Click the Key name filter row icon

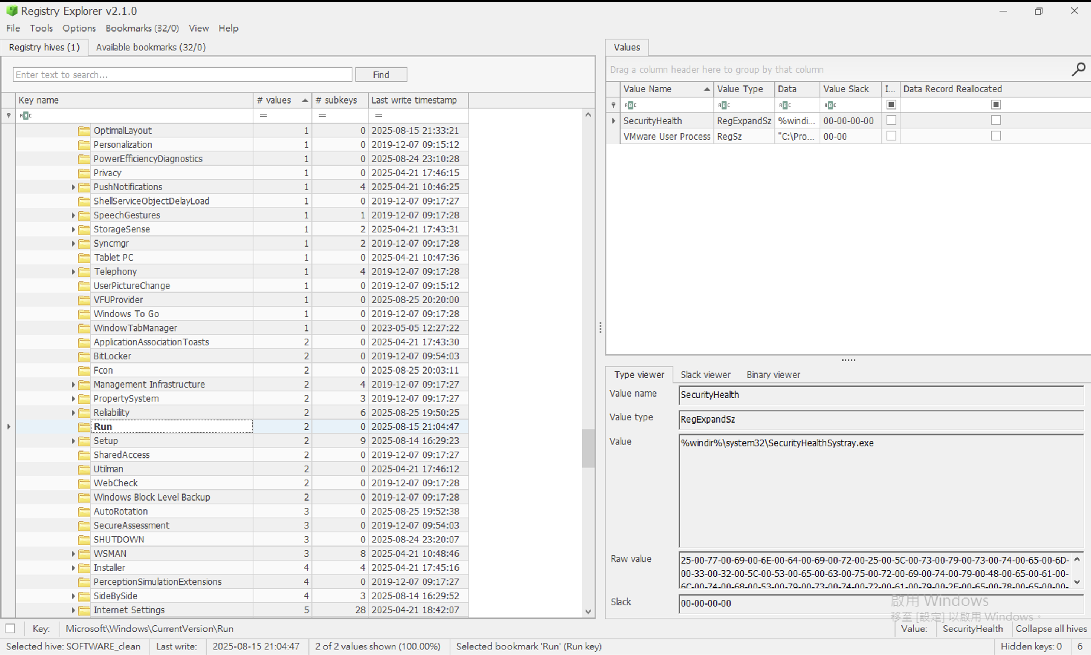click(x=26, y=115)
